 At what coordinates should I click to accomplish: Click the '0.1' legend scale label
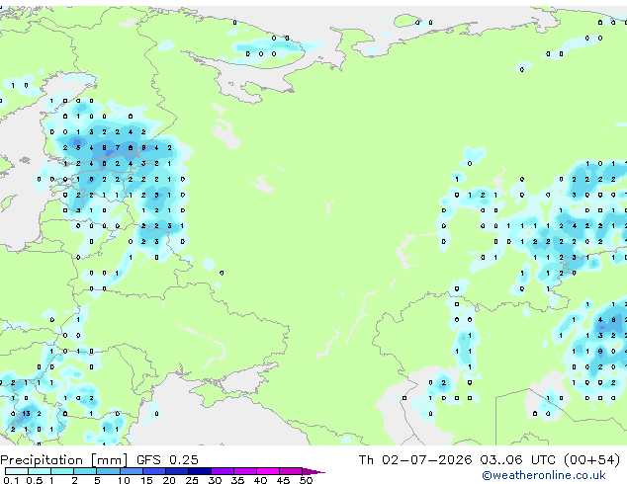[x=11, y=480]
